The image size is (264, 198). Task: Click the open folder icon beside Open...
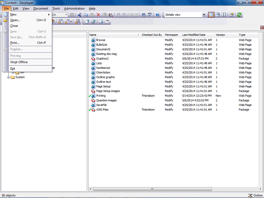click(x=5, y=20)
